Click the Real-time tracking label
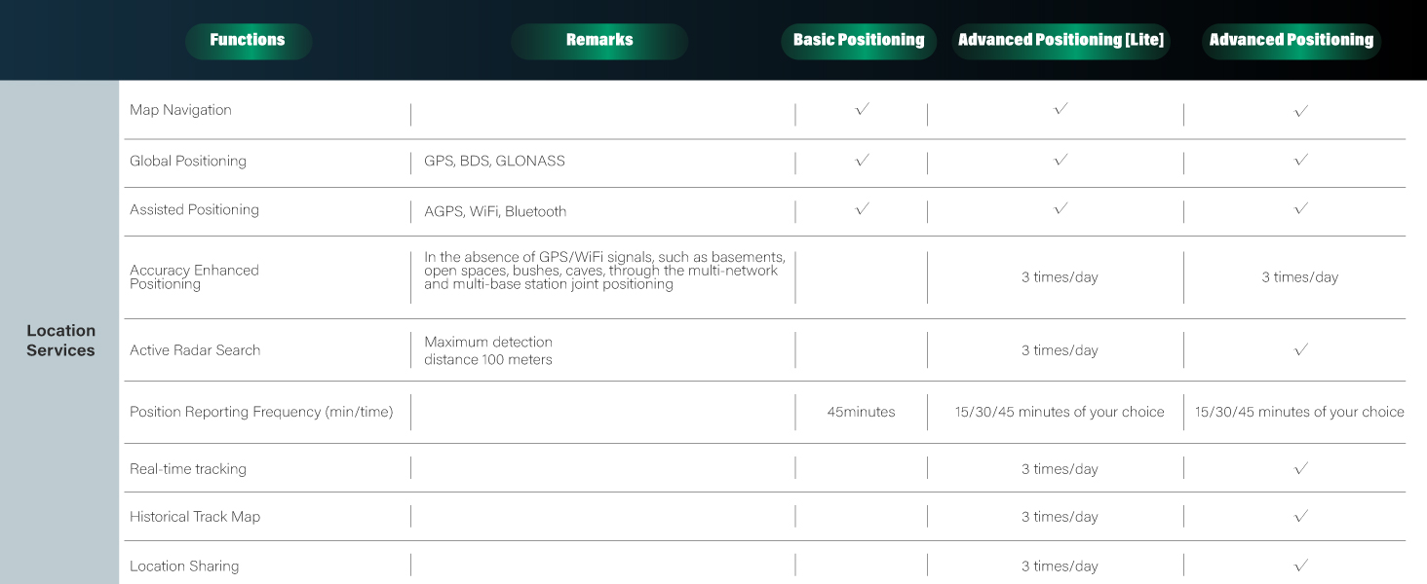The height and width of the screenshot is (584, 1427). (x=188, y=469)
